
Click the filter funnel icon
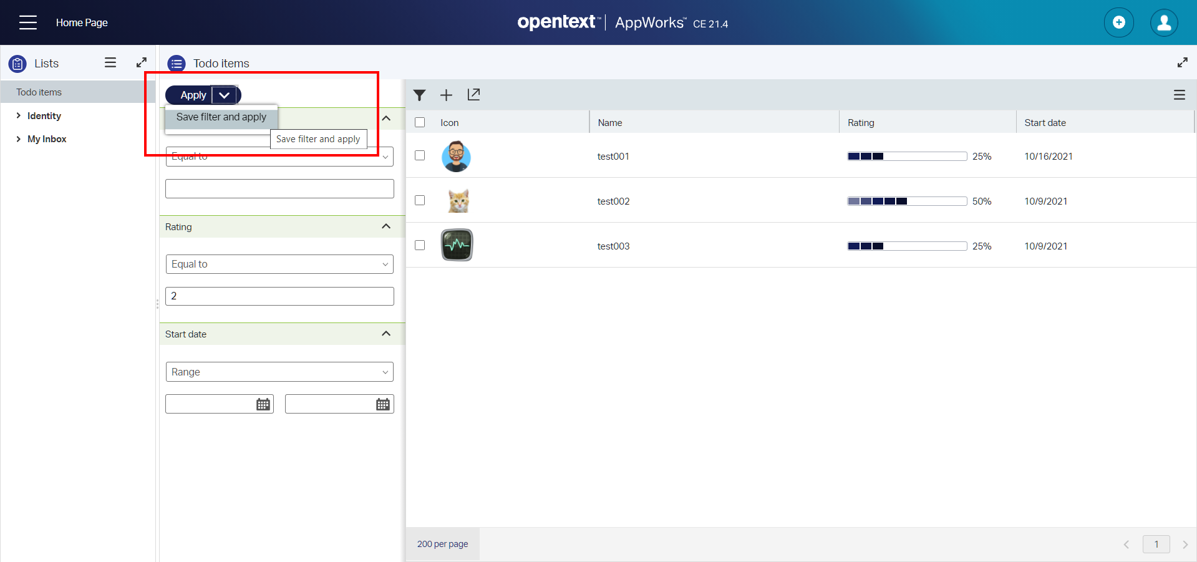(x=419, y=95)
